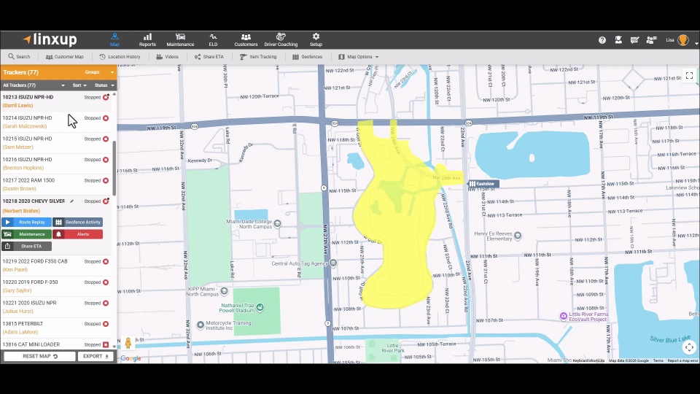Viewport: 700px width, 394px height.
Task: Open the Setup gear tab
Action: (x=316, y=39)
